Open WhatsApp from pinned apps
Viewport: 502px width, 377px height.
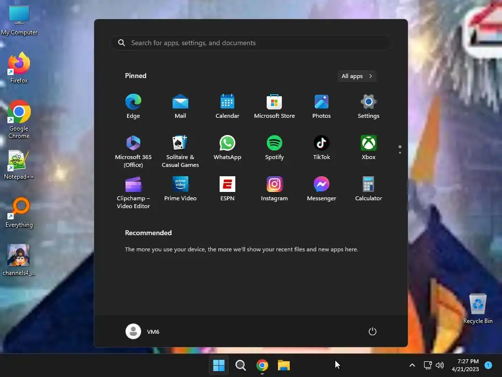point(227,148)
